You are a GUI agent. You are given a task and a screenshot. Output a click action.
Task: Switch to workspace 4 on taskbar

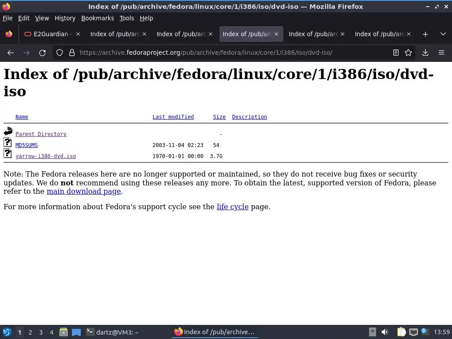(x=52, y=332)
